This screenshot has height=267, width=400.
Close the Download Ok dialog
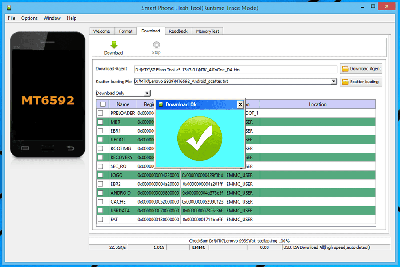(x=240, y=104)
